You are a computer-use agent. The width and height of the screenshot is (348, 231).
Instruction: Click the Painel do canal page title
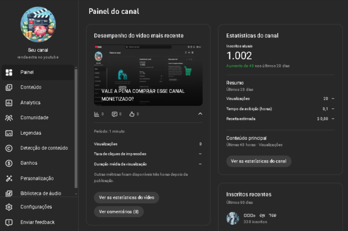[x=114, y=11]
